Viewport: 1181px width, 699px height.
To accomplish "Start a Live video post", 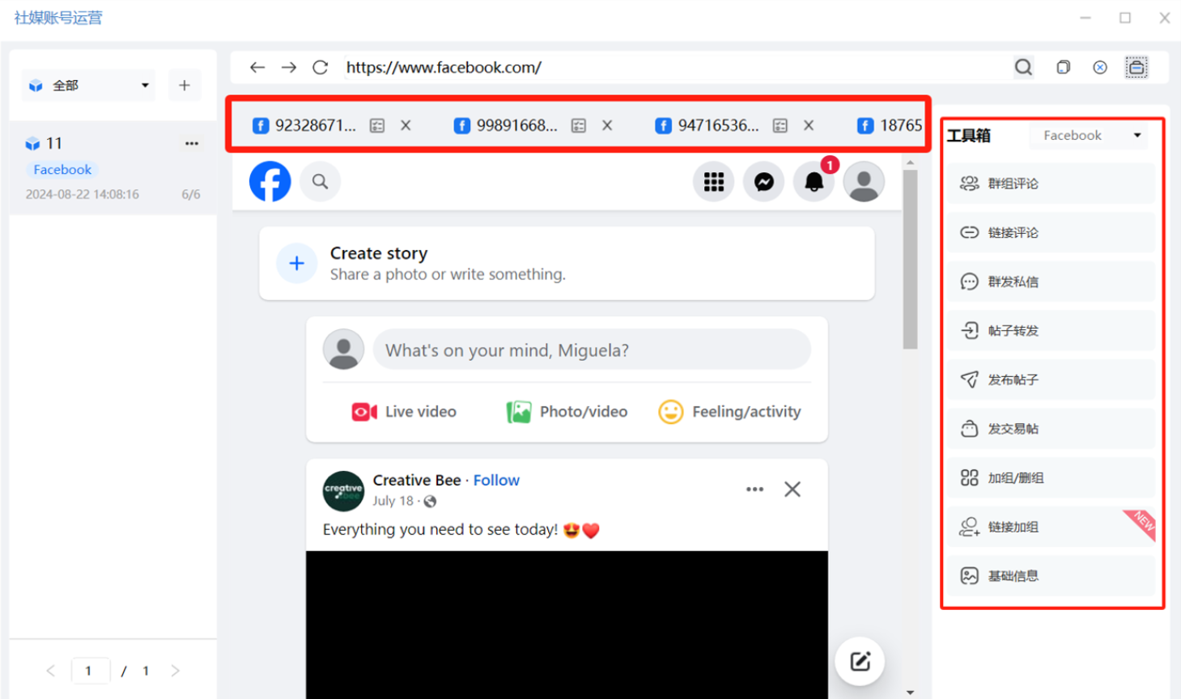I will (x=404, y=412).
